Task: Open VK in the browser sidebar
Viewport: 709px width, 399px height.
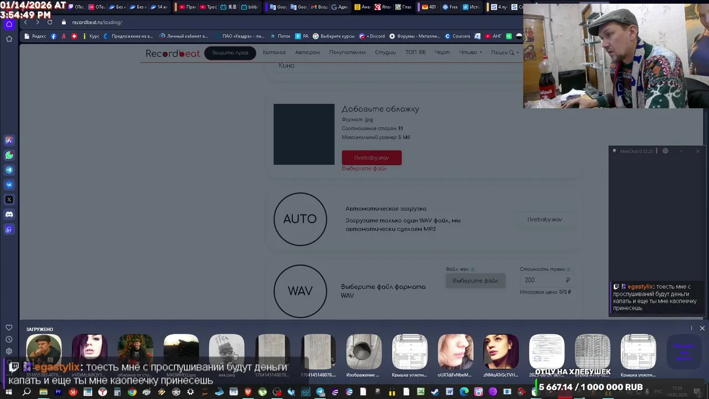Action: coord(9,185)
